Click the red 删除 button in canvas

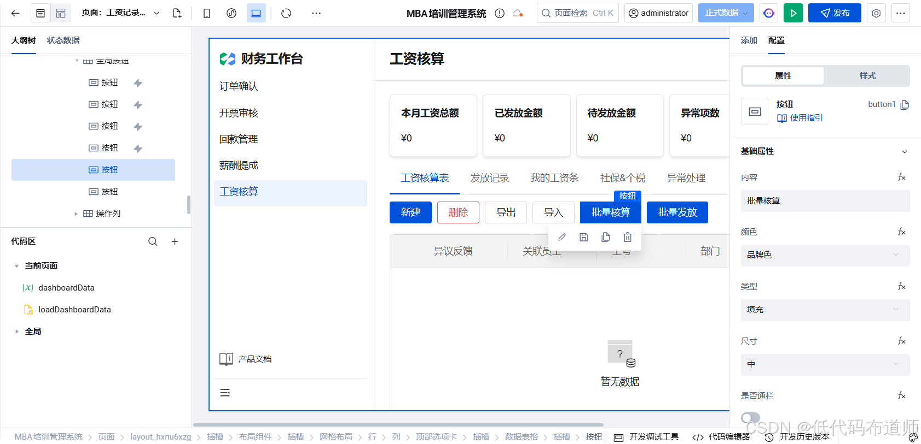[458, 212]
